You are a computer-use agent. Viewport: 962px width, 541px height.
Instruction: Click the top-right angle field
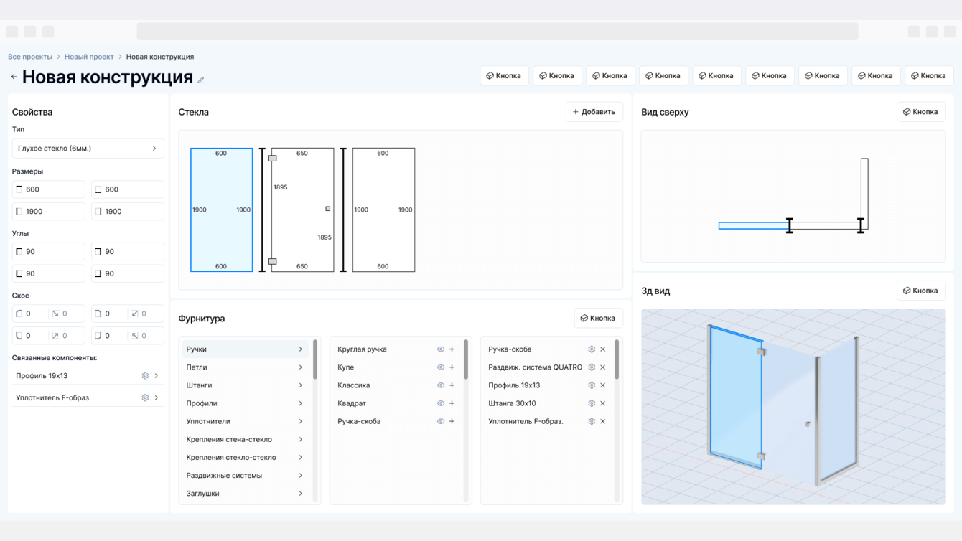point(128,252)
